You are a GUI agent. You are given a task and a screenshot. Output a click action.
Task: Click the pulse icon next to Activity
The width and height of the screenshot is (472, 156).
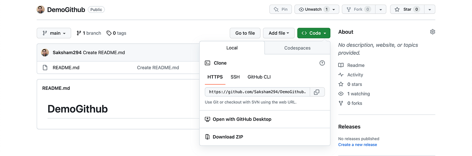341,75
